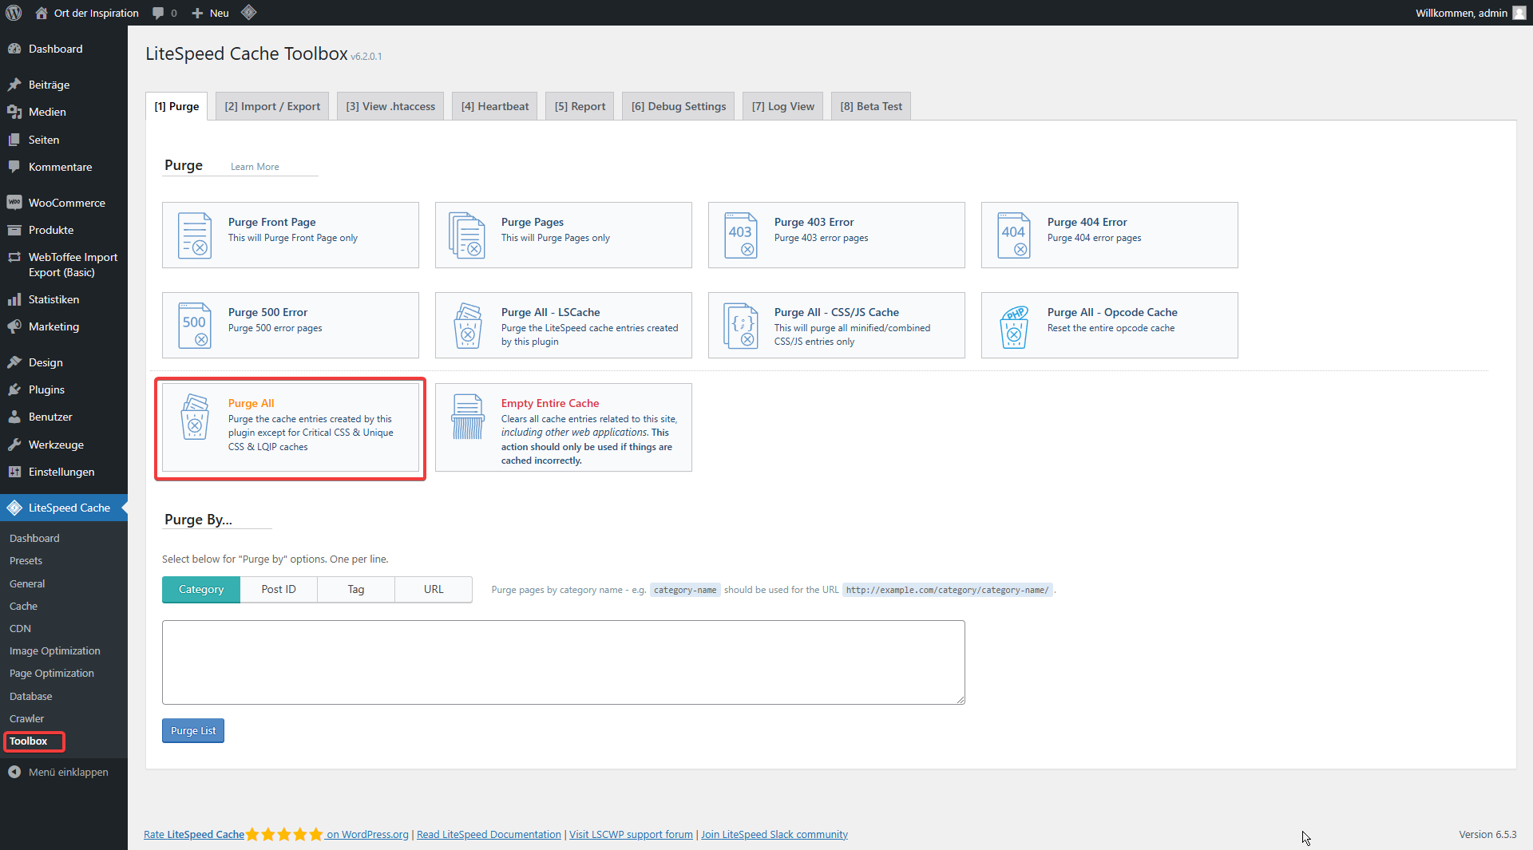Select the Purge tab
The width and height of the screenshot is (1533, 850).
pyautogui.click(x=176, y=106)
